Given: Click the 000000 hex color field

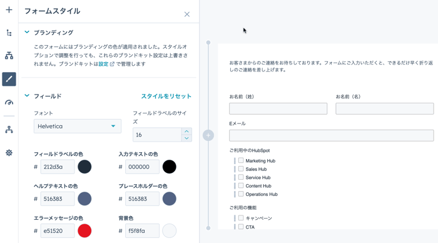Looking at the screenshot, I should pyautogui.click(x=142, y=167).
